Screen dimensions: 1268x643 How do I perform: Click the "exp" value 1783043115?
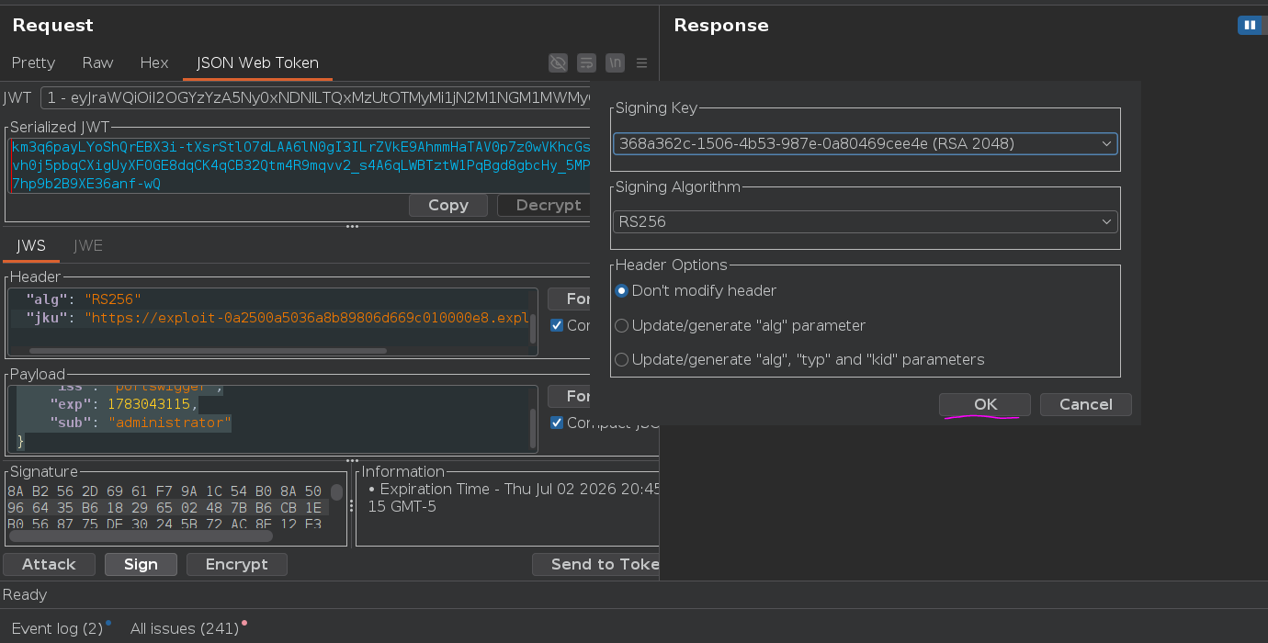tap(151, 404)
